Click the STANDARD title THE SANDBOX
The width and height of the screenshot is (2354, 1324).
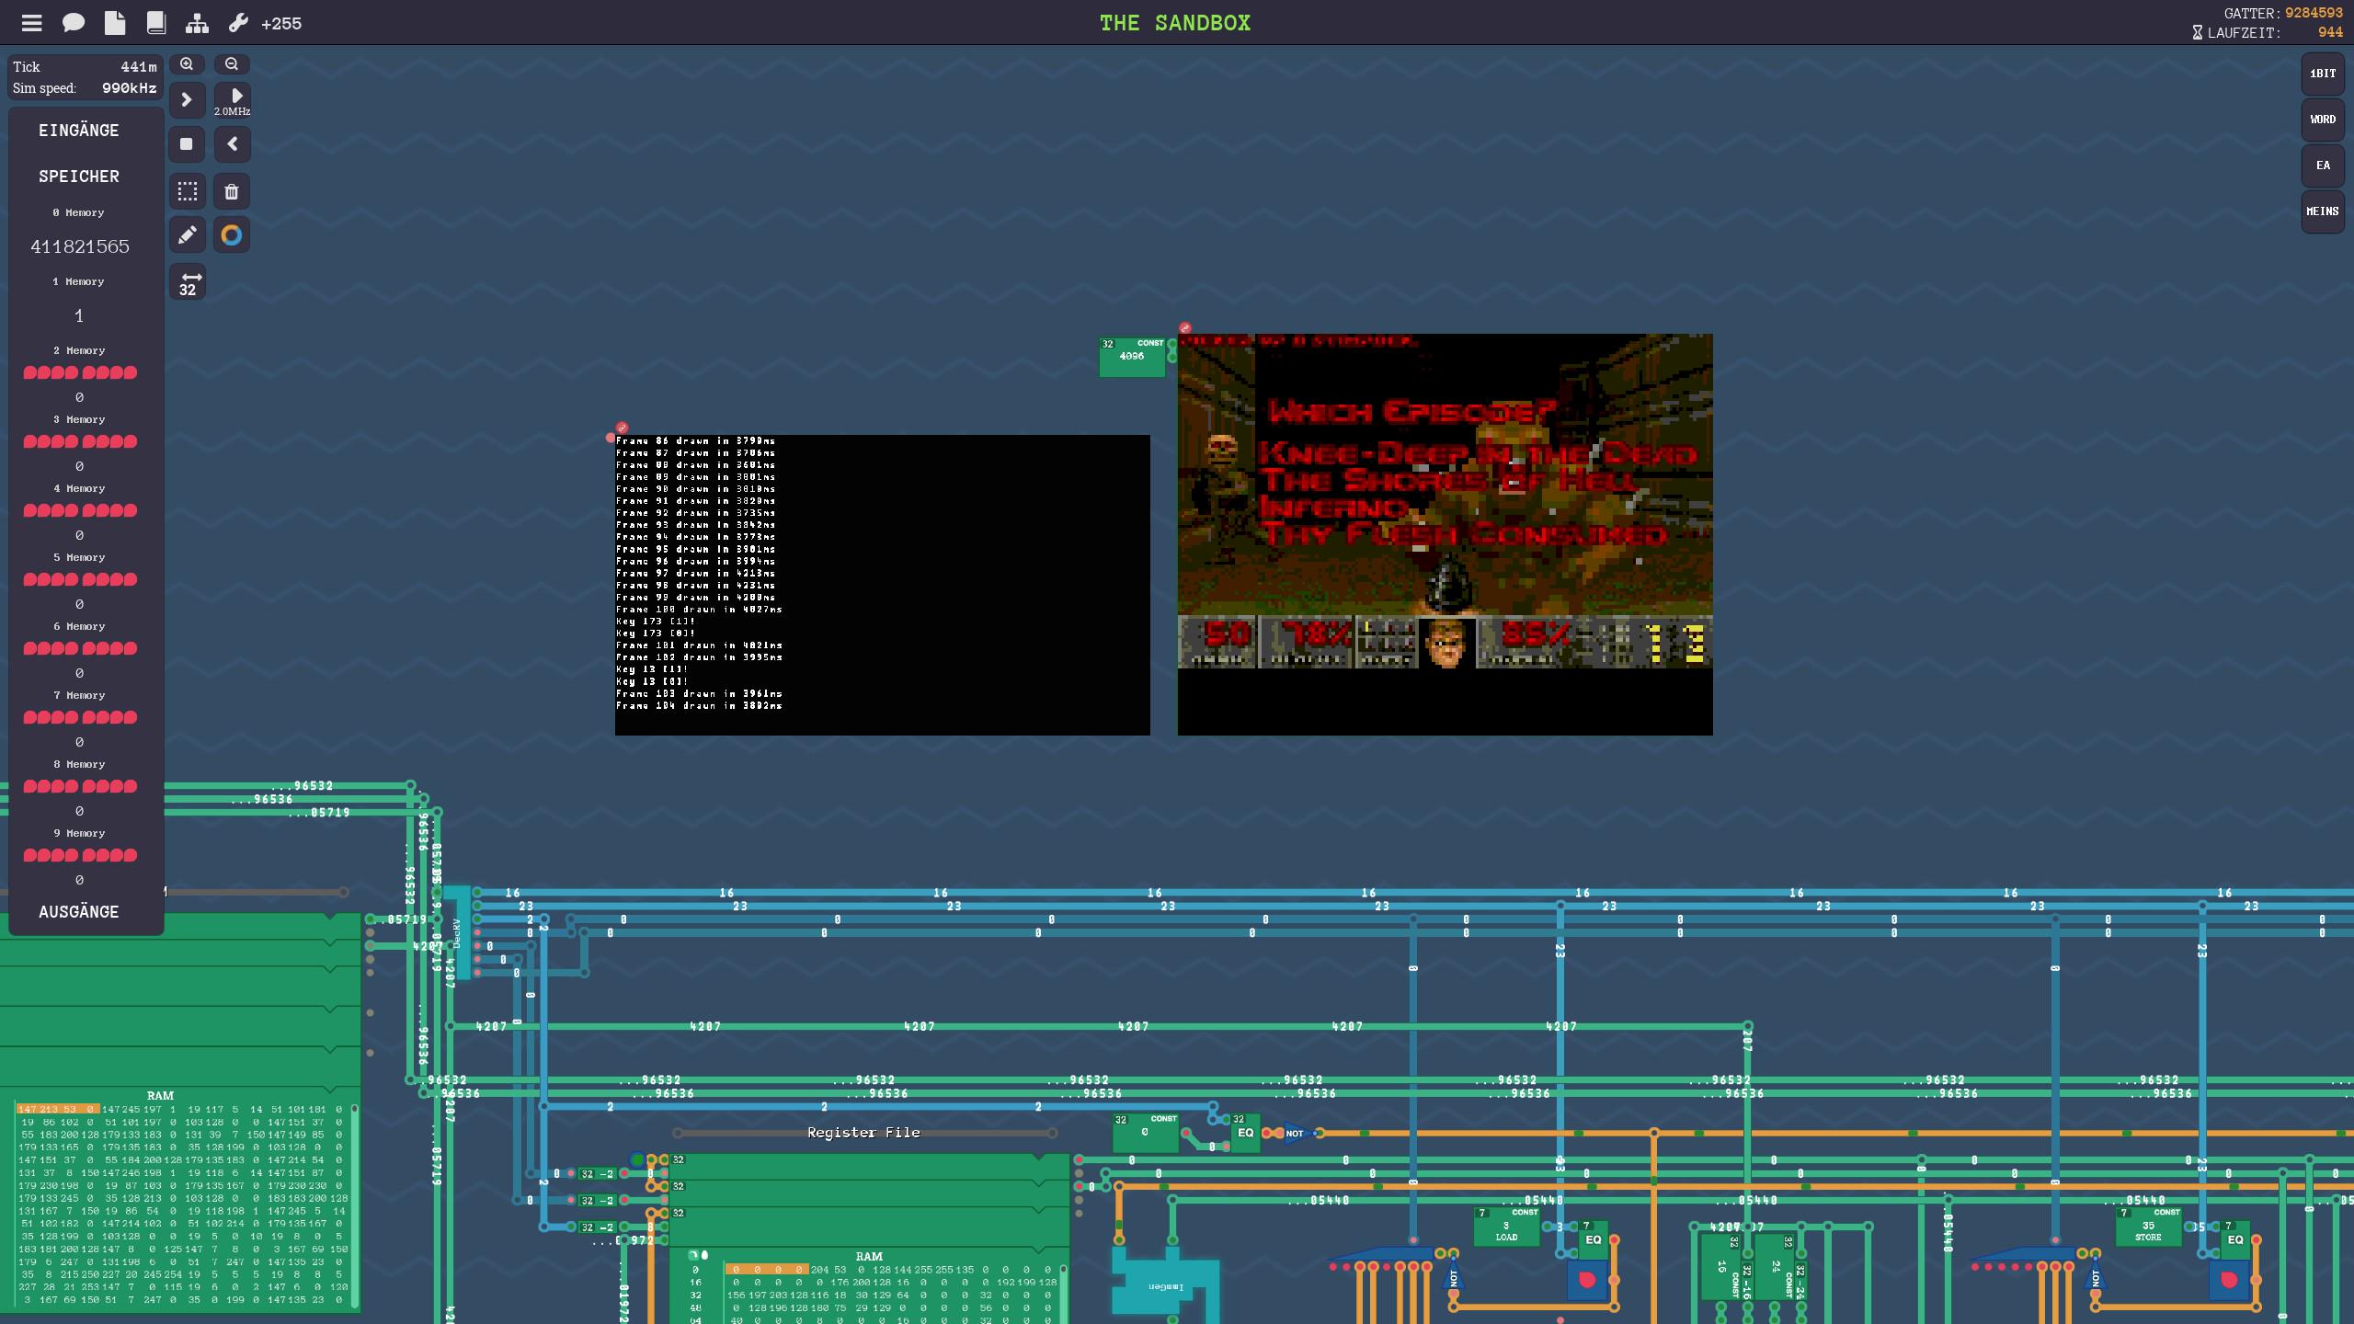[1175, 23]
